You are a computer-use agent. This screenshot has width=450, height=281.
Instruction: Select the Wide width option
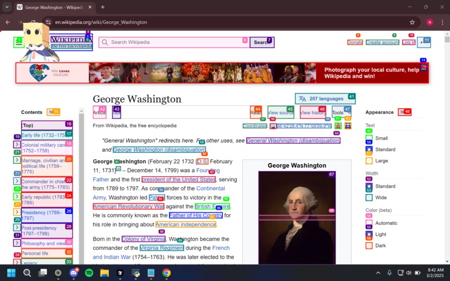(369, 197)
